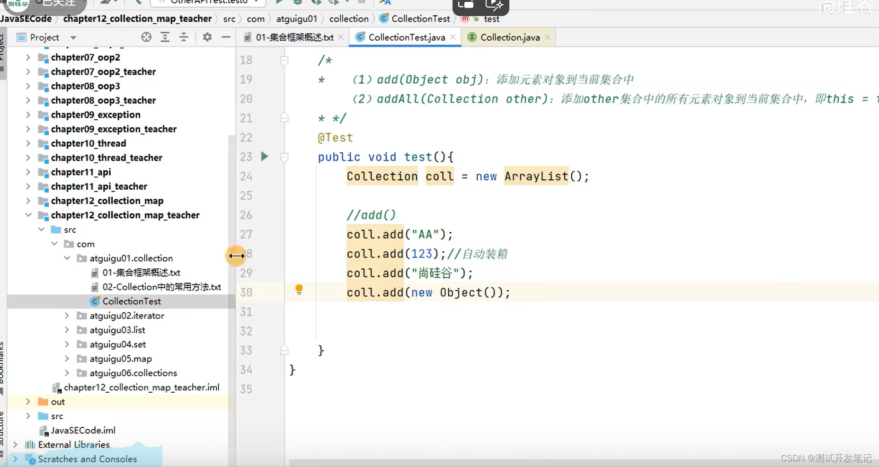Screen dimensions: 879x467
Task: Click the Collection.java tab's interface icon
Action: 472,37
